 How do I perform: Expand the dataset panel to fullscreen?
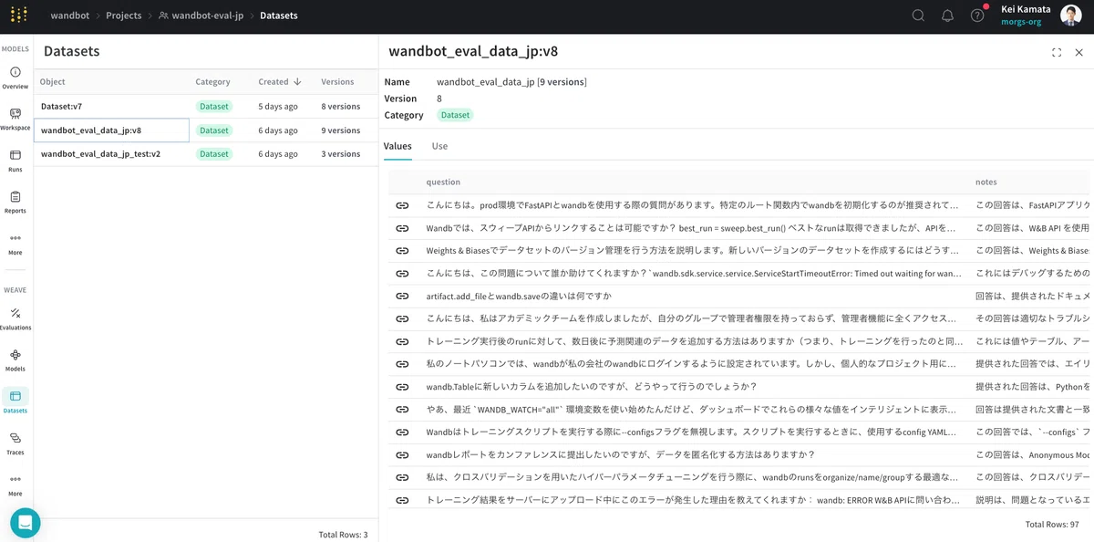coord(1057,52)
